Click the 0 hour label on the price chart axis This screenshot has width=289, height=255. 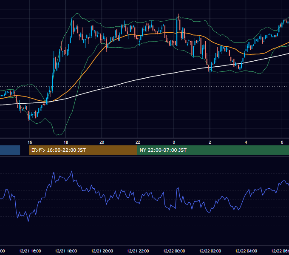point(174,142)
